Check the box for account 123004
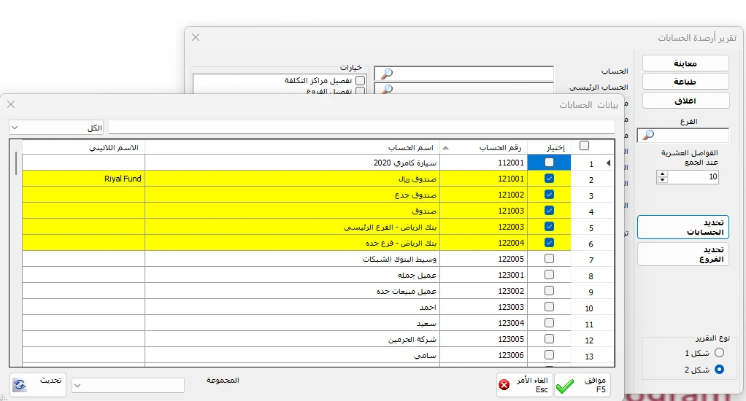This screenshot has height=401, width=746. pos(549,323)
